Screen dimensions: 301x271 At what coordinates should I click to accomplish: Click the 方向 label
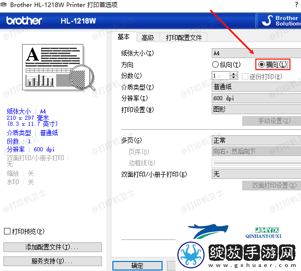[x=127, y=65]
